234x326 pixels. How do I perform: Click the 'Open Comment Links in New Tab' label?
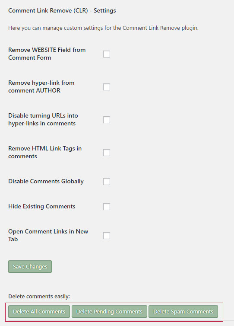[48, 235]
